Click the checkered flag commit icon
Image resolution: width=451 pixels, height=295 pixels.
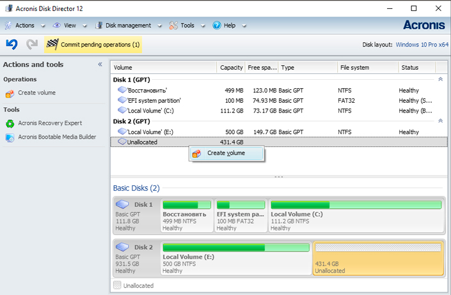coord(52,44)
